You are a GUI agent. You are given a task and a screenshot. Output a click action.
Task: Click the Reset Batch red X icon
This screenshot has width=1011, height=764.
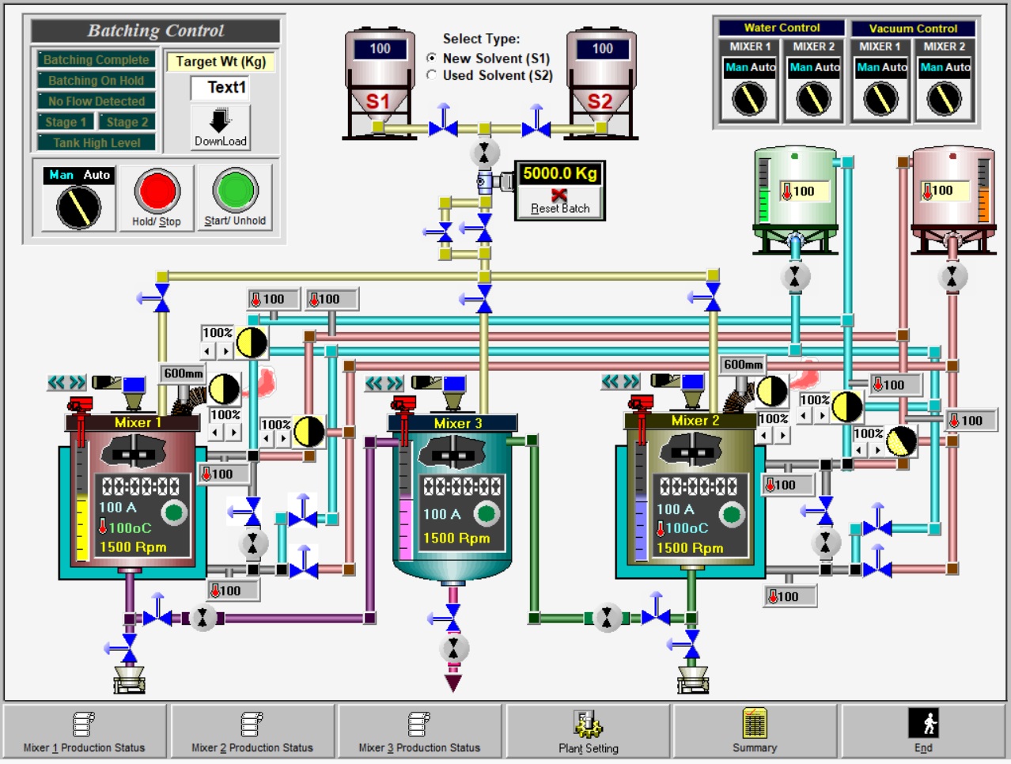click(x=559, y=195)
